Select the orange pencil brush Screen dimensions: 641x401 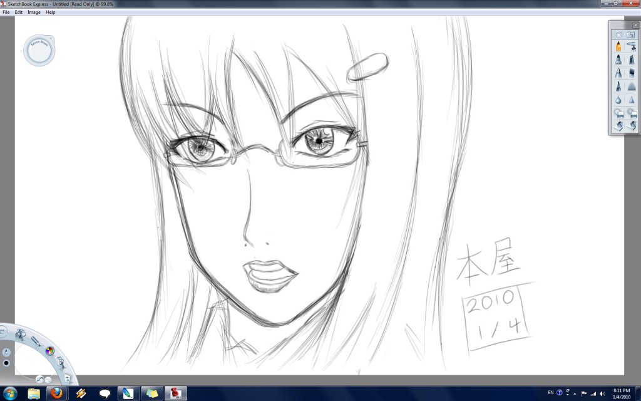618,46
